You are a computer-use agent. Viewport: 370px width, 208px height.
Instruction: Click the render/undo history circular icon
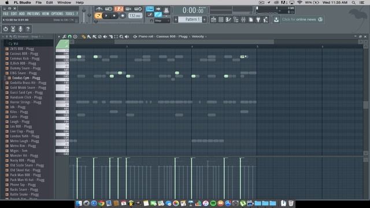(6, 29)
